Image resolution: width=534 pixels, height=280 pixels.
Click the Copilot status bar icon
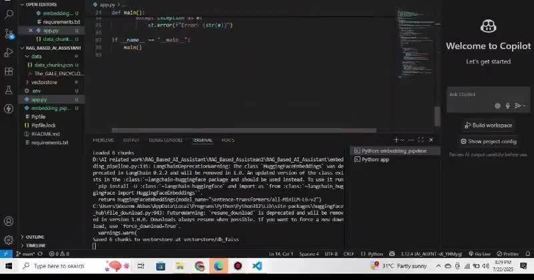click(x=392, y=254)
